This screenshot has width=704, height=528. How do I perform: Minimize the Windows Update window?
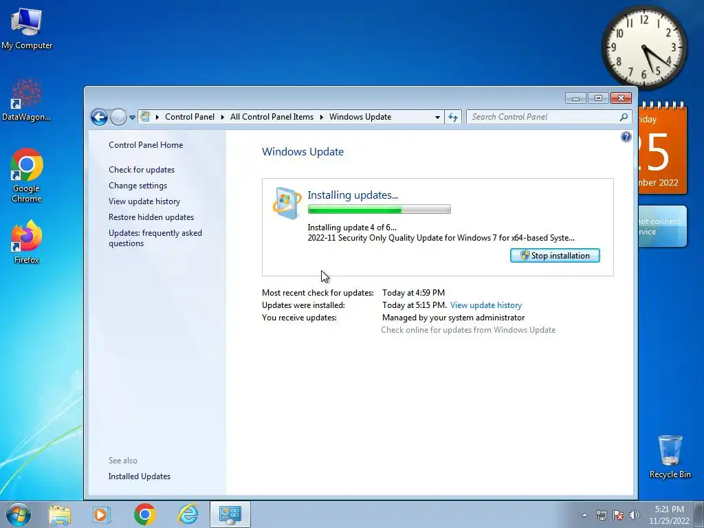click(575, 98)
